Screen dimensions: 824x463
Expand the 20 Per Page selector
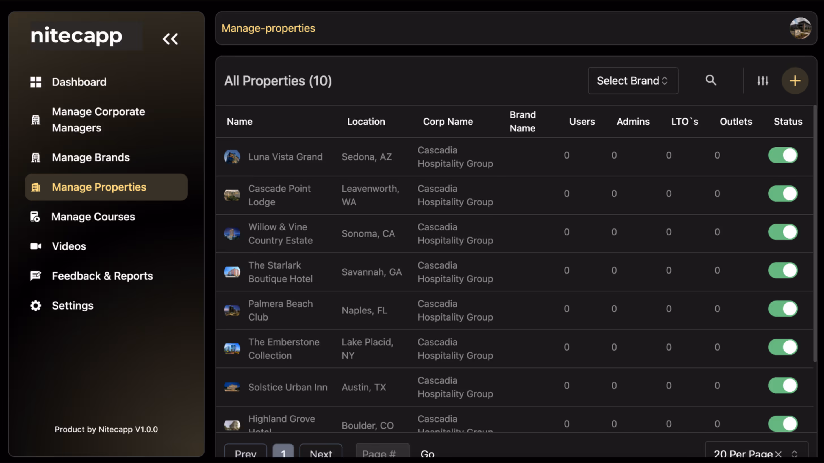point(795,453)
